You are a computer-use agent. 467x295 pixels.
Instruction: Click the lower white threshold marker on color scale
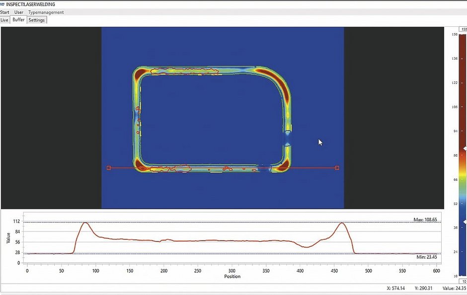tap(465, 221)
